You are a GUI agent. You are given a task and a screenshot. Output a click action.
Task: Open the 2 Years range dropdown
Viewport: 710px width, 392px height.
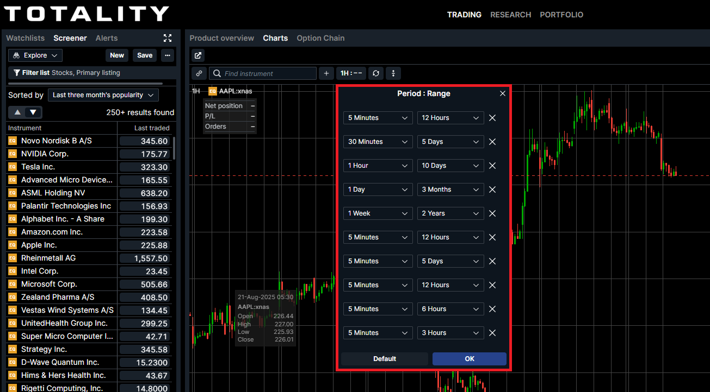coord(450,213)
